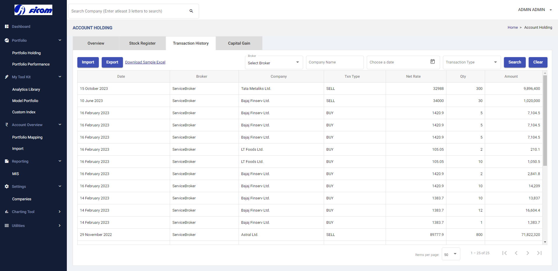Click the blue Import button

tap(88, 62)
